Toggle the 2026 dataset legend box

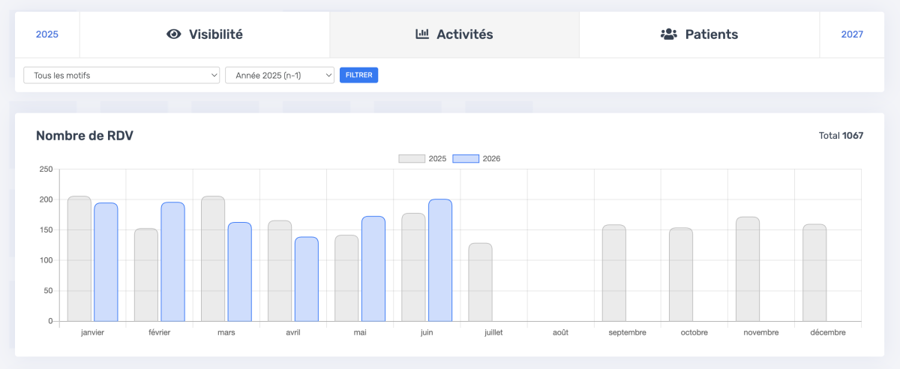[466, 159]
